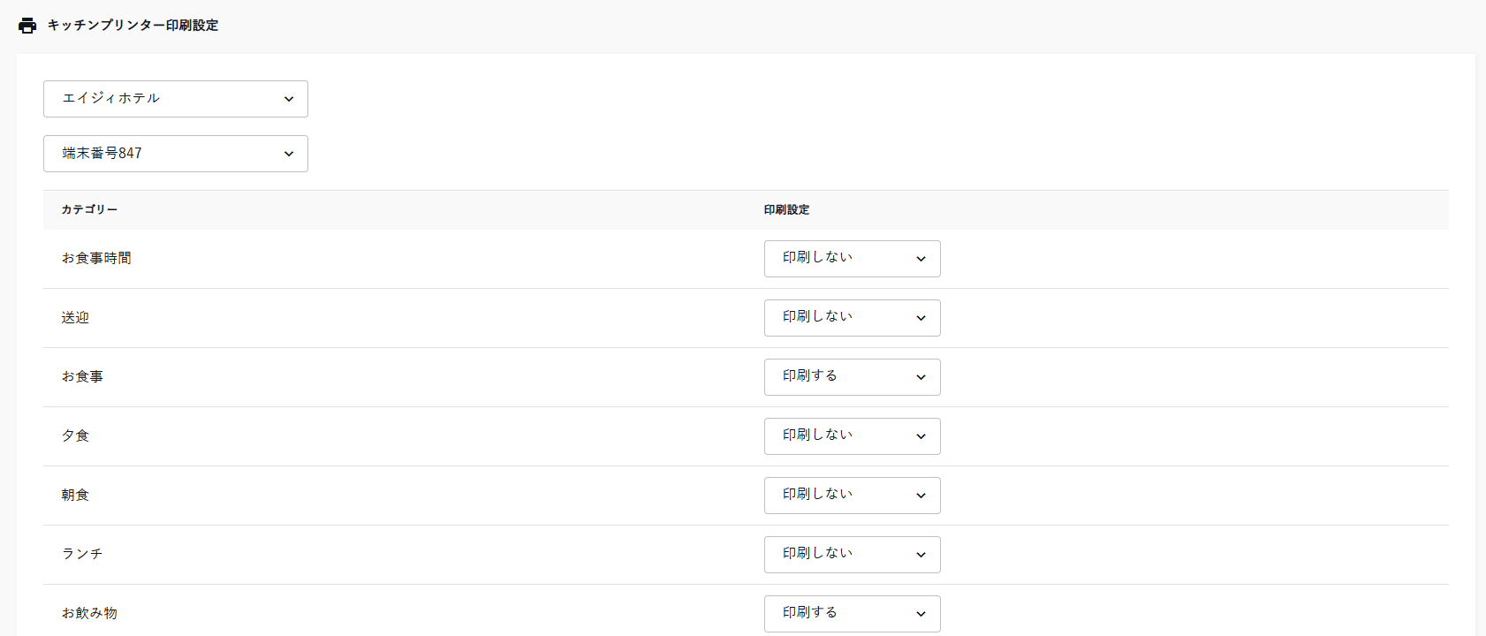
Task: Click the chevron arrow on 端末番号847 selector
Action: pos(289,154)
